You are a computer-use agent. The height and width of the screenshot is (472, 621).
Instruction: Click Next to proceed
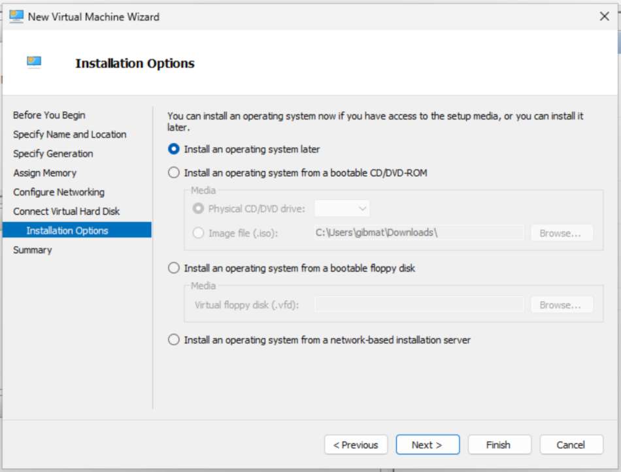(x=428, y=445)
